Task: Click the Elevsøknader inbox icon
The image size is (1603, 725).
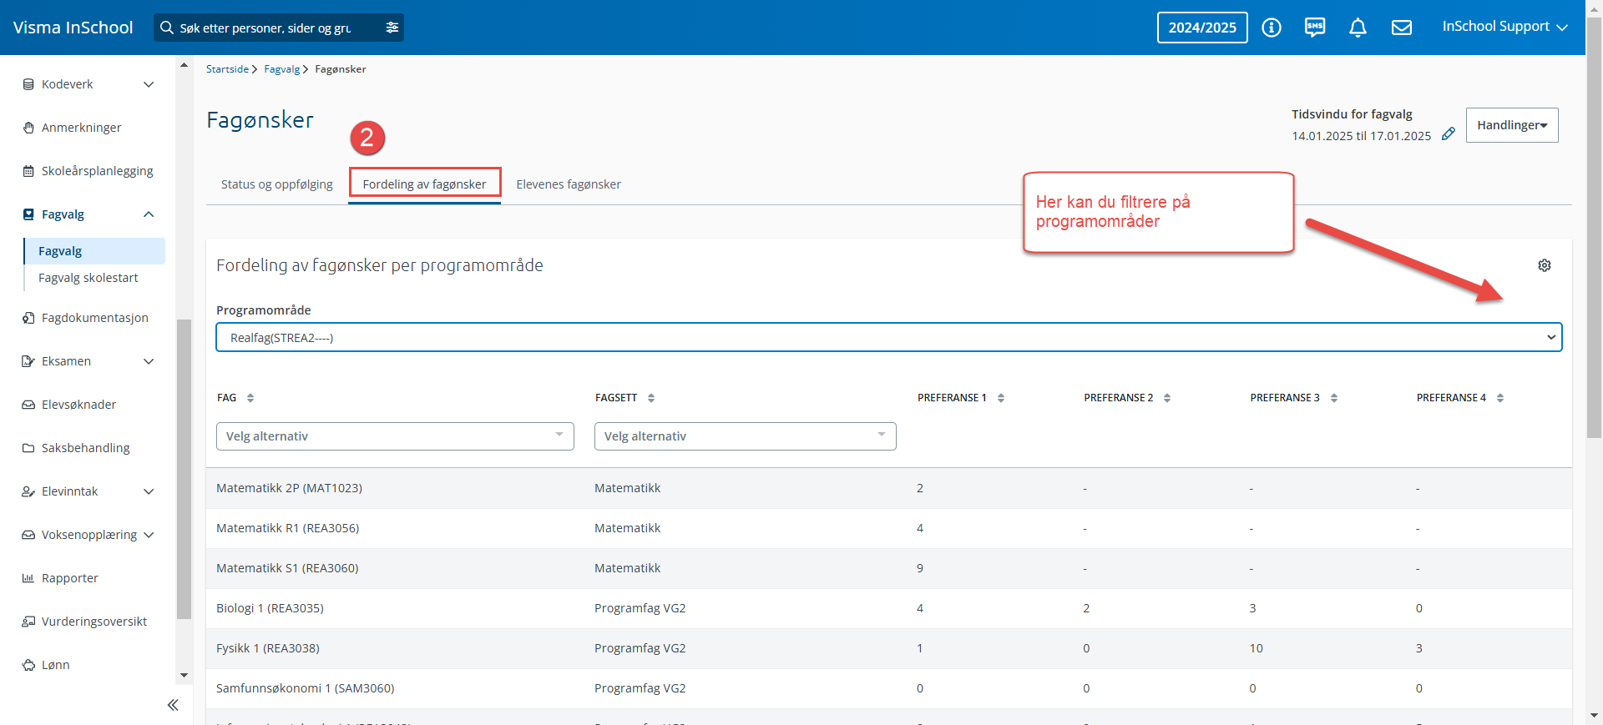Action: 28,405
